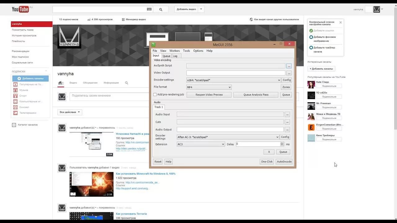Screen dimensions: 397x223
Task: Click the Музыка subscription icon
Action: coord(15,90)
